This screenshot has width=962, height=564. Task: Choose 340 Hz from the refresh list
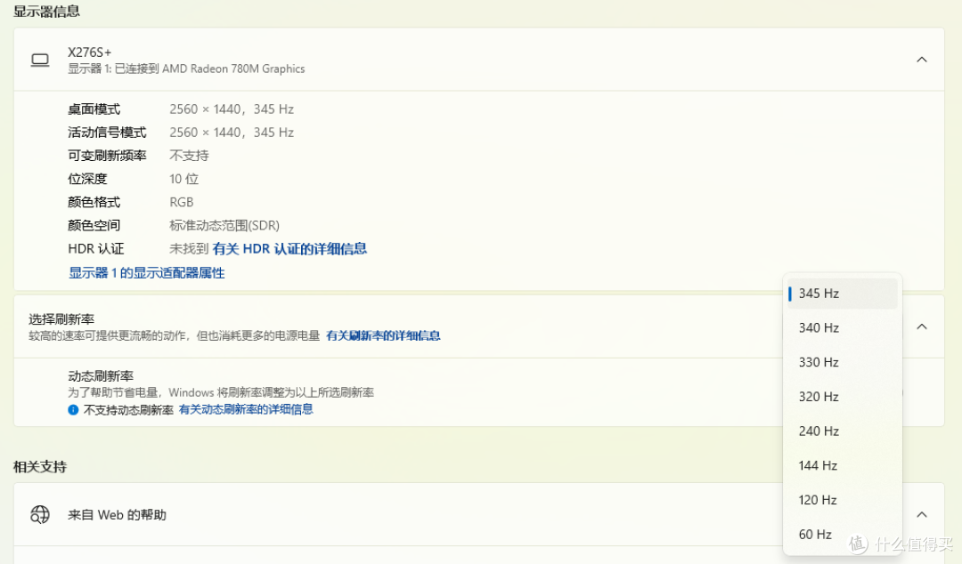coord(843,328)
